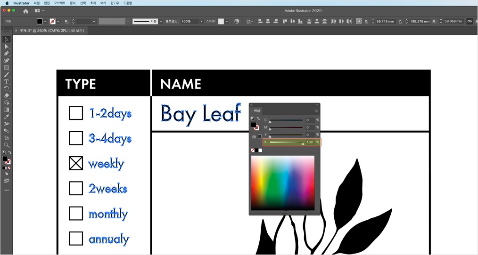Click the Draw Mode icon in toolbar

6,174
